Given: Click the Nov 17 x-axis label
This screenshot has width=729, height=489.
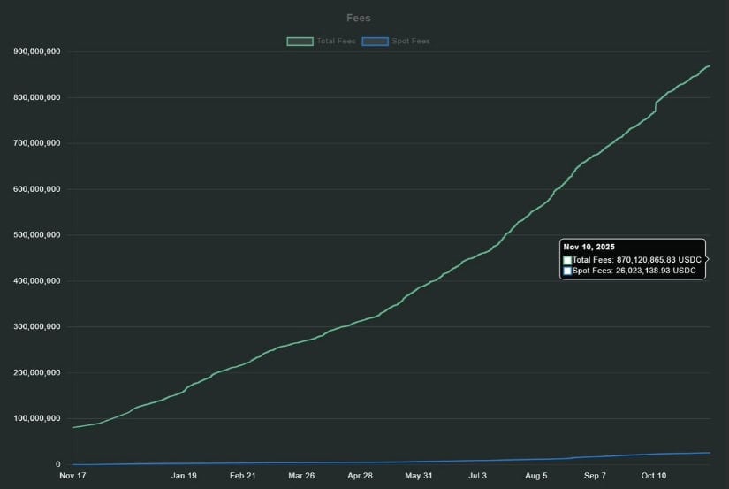Looking at the screenshot, I should pos(72,476).
